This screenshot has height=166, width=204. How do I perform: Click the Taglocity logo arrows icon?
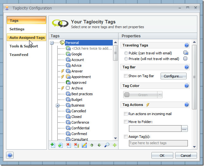click(x=60, y=23)
